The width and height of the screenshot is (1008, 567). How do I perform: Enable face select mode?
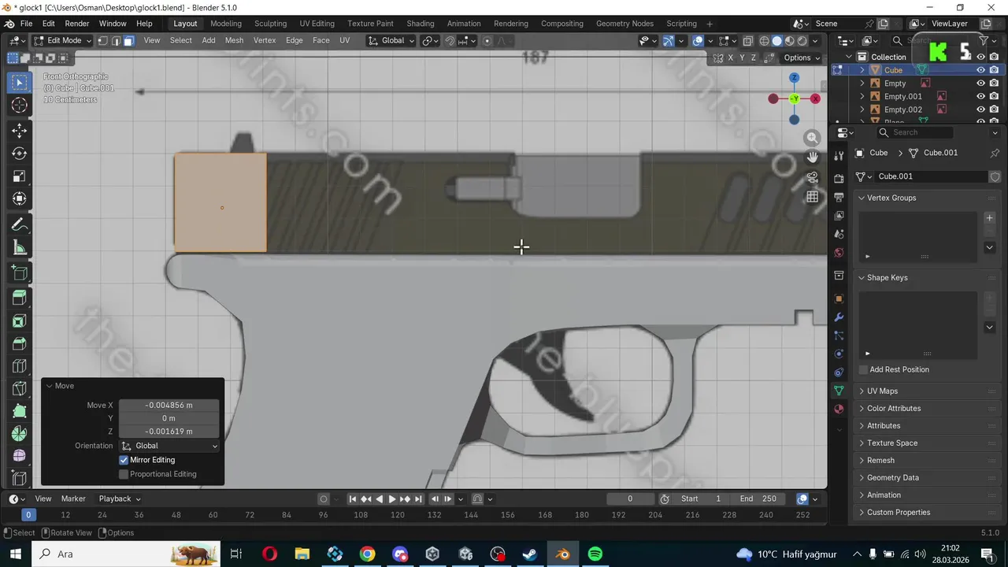128,41
